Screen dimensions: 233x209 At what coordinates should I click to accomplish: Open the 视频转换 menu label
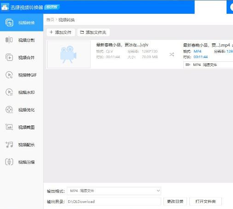pyautogui.click(x=26, y=23)
